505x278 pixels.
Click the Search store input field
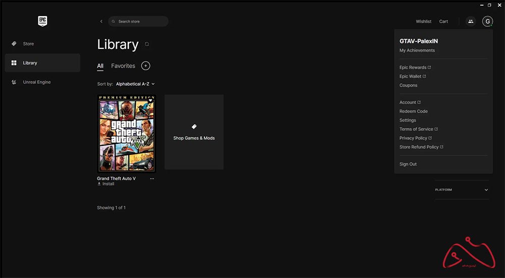click(x=139, y=21)
